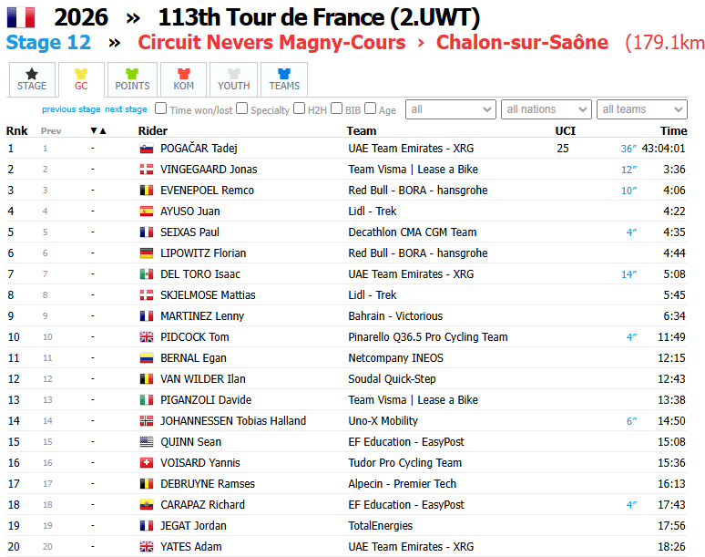Click the green jersey POINTS icon
Screen dimensions: 705x557
(132, 73)
